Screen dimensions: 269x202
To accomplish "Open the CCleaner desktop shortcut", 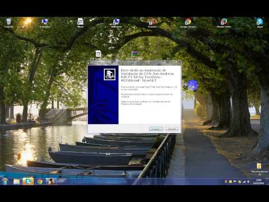I will (152, 23).
